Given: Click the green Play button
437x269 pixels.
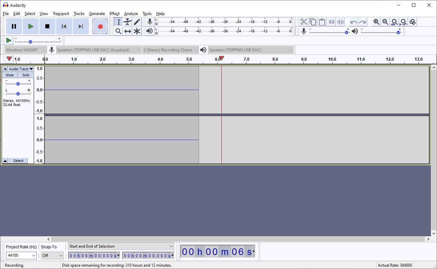Looking at the screenshot, I should [31, 26].
